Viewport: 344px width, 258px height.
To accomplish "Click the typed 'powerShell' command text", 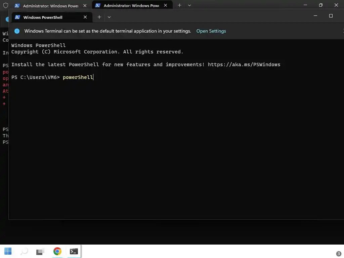I will coord(78,77).
